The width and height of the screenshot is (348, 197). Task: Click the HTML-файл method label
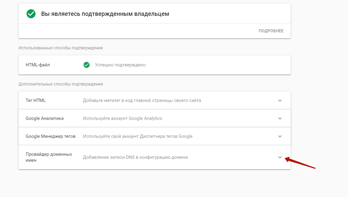[x=38, y=65]
